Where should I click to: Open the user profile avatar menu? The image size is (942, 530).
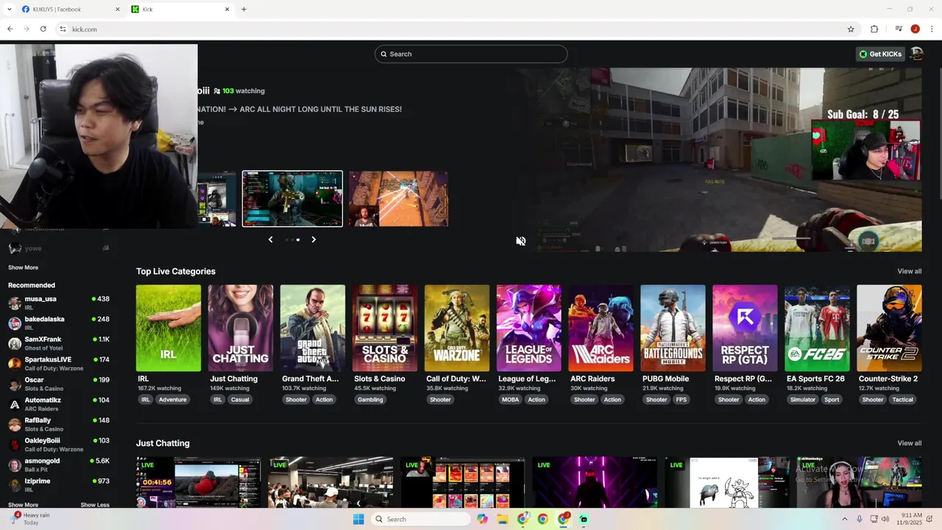(916, 54)
